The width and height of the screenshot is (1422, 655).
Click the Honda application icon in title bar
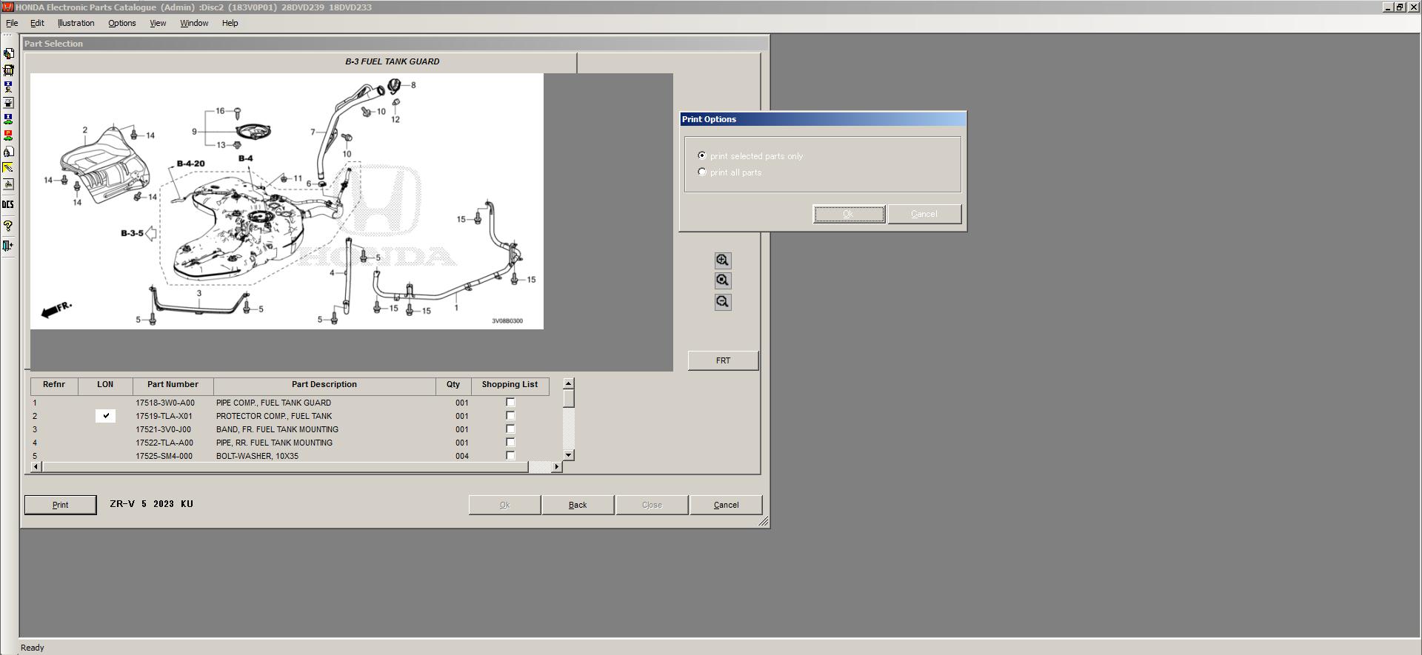pos(8,7)
